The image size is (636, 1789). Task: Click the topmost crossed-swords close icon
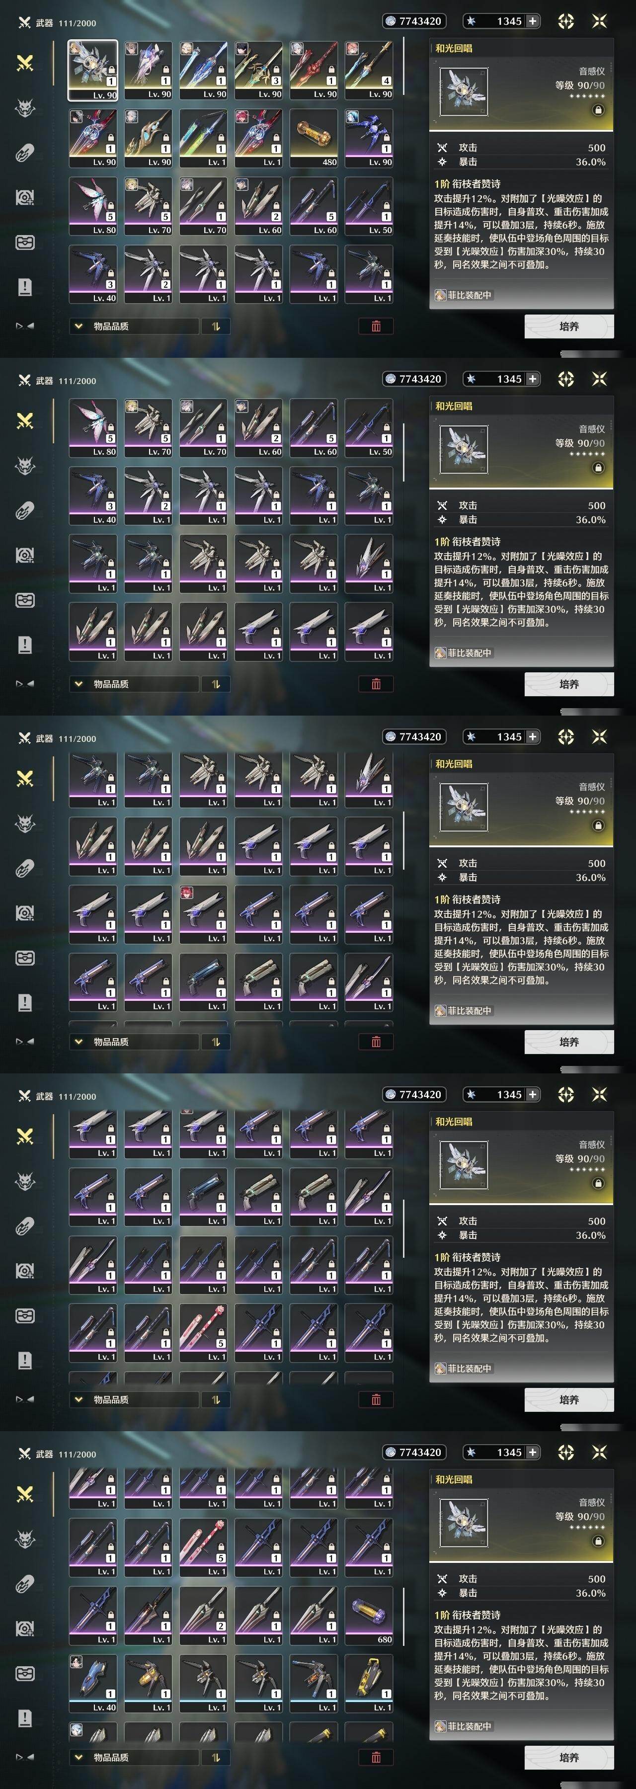(x=599, y=21)
